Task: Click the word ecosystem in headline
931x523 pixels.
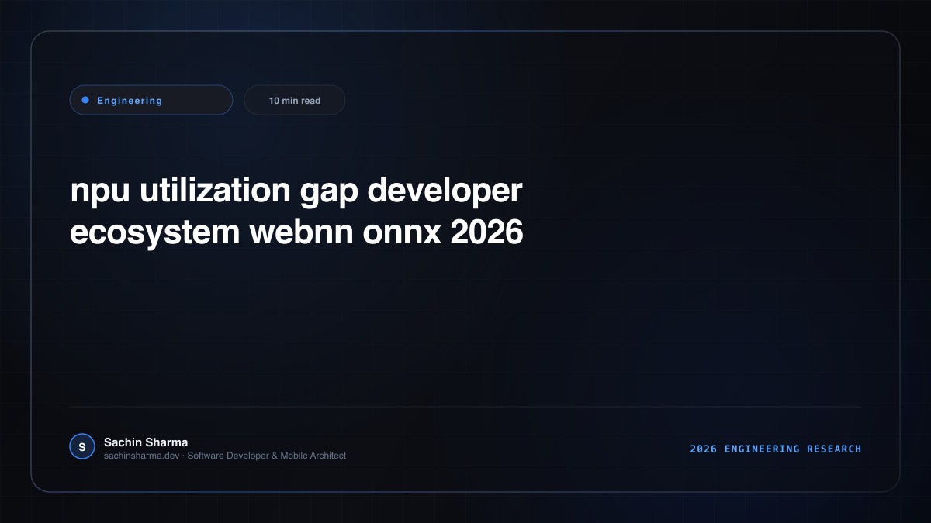Action: tap(154, 233)
